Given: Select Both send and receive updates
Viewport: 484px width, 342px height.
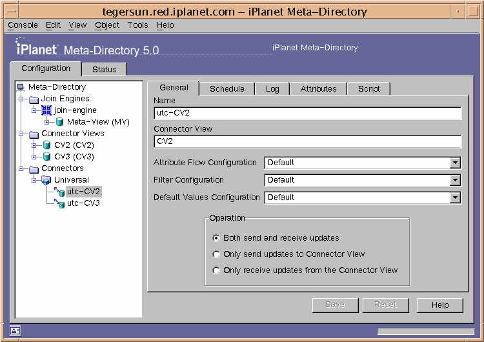Looking at the screenshot, I should pyautogui.click(x=216, y=238).
